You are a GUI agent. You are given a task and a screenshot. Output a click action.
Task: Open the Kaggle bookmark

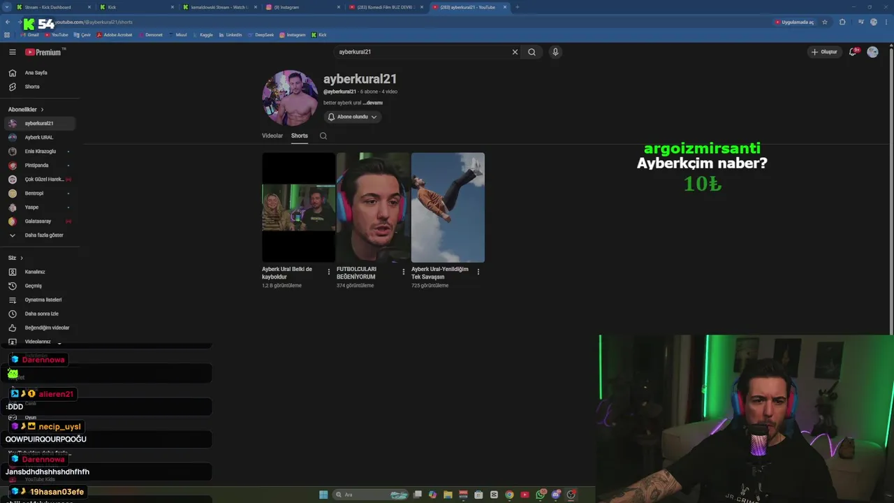click(203, 35)
